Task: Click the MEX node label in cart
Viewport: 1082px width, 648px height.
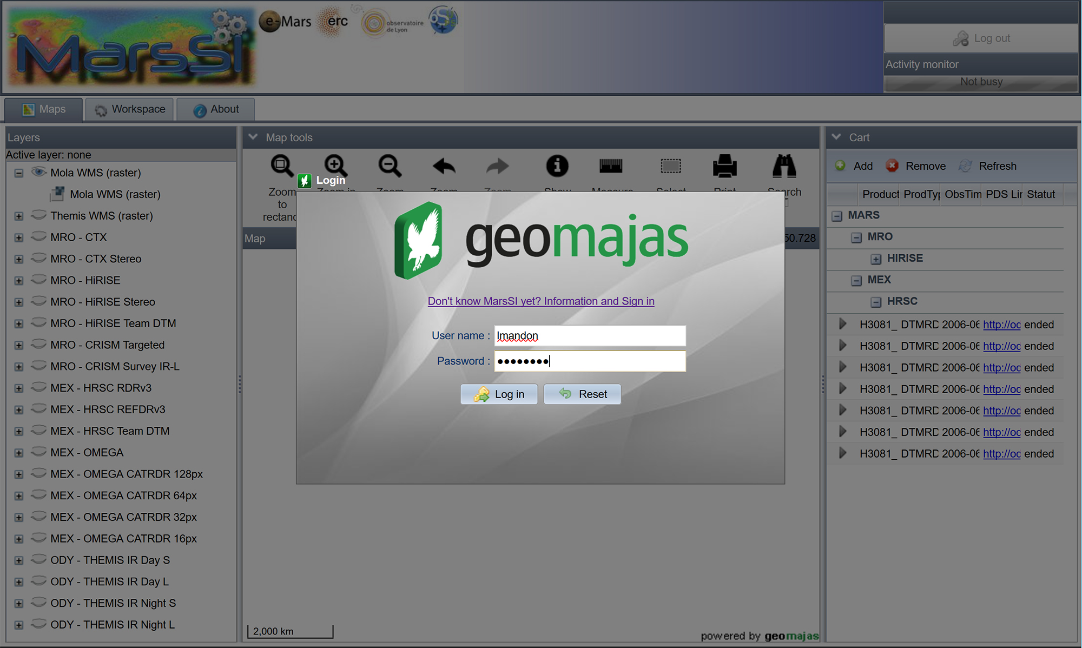Action: [x=879, y=280]
